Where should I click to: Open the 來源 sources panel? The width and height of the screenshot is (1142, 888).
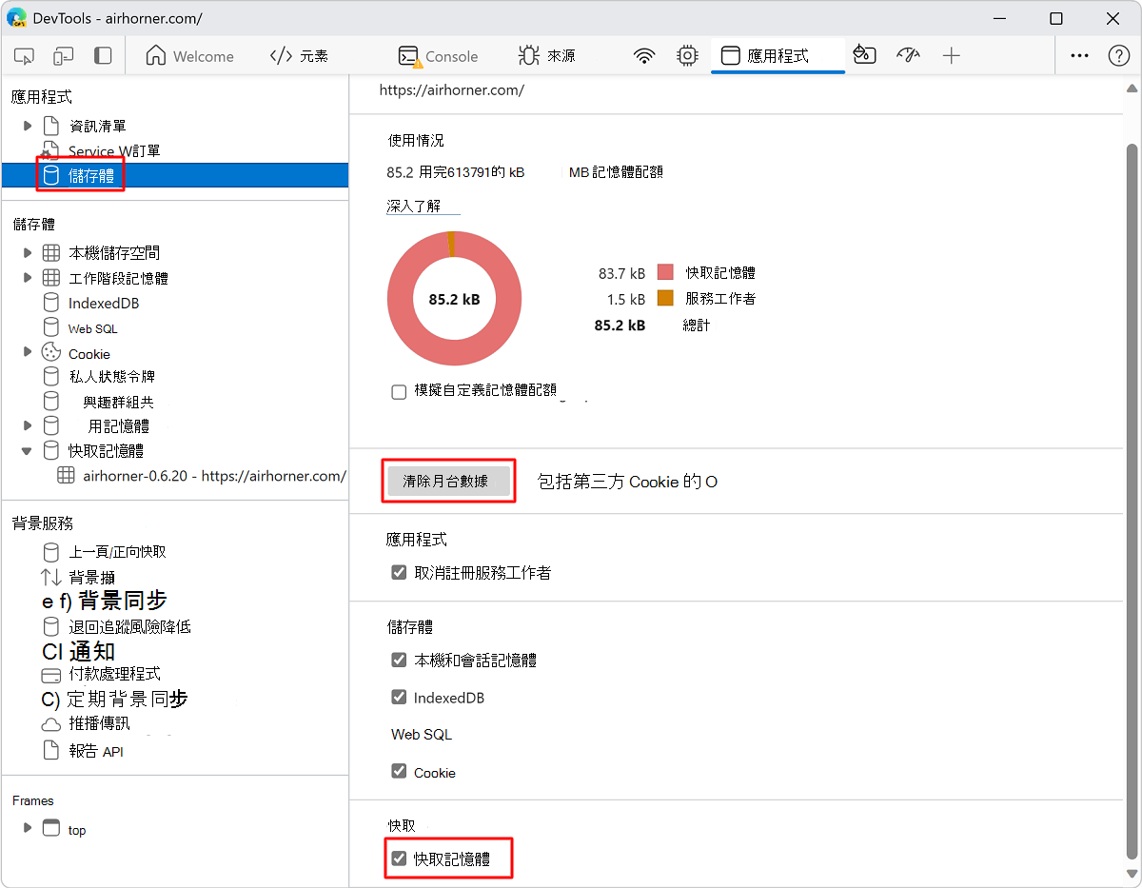546,56
